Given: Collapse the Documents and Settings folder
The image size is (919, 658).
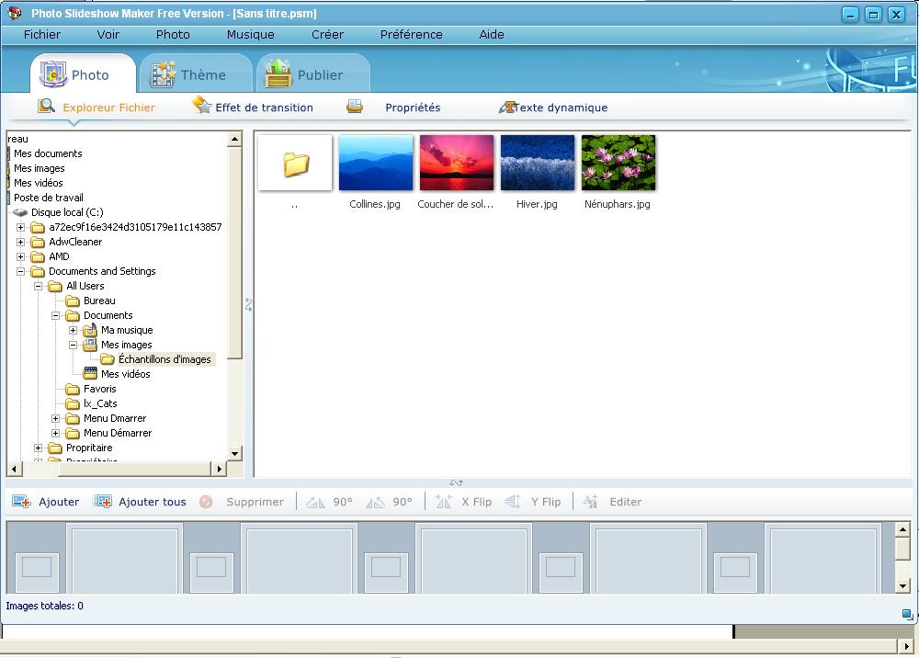Looking at the screenshot, I should coord(21,271).
